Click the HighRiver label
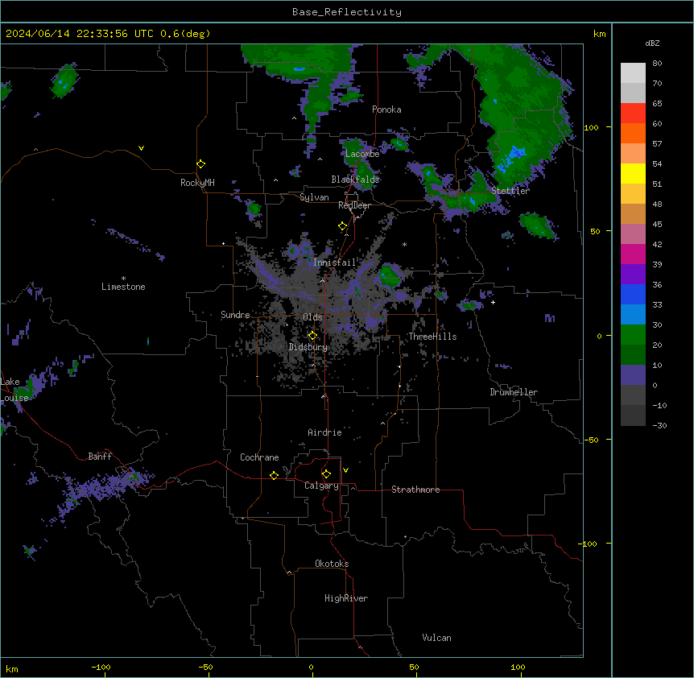 pyautogui.click(x=346, y=598)
